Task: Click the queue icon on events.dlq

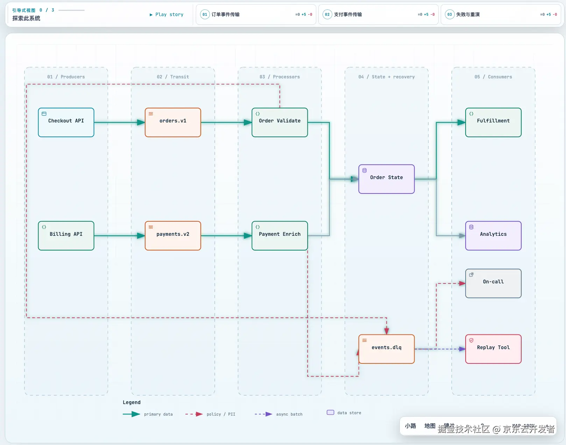Action: pyautogui.click(x=365, y=340)
